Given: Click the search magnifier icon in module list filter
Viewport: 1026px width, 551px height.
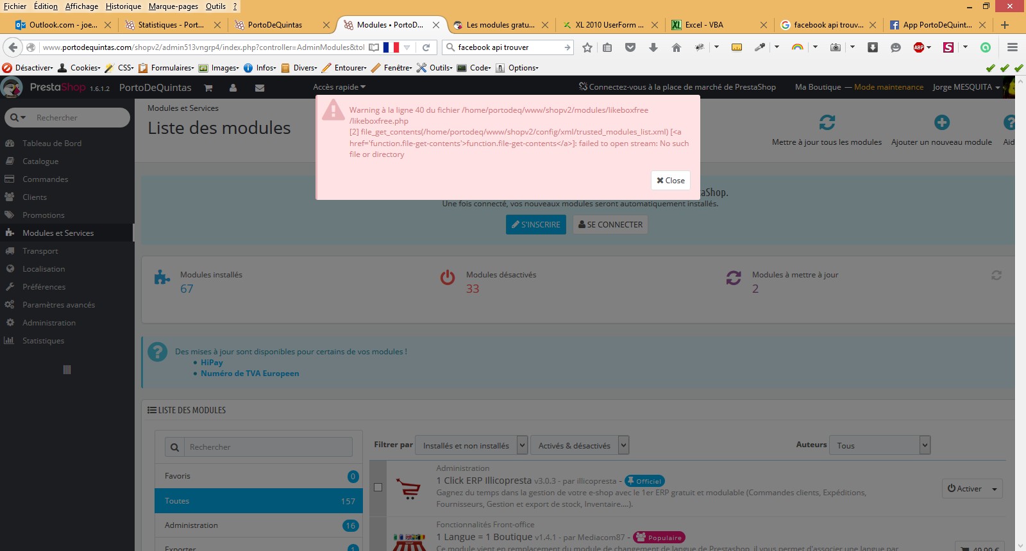Looking at the screenshot, I should point(174,447).
